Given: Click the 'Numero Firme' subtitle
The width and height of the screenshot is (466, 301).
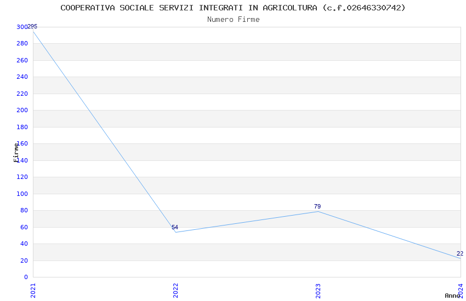Looking at the screenshot, I should click(x=234, y=20).
